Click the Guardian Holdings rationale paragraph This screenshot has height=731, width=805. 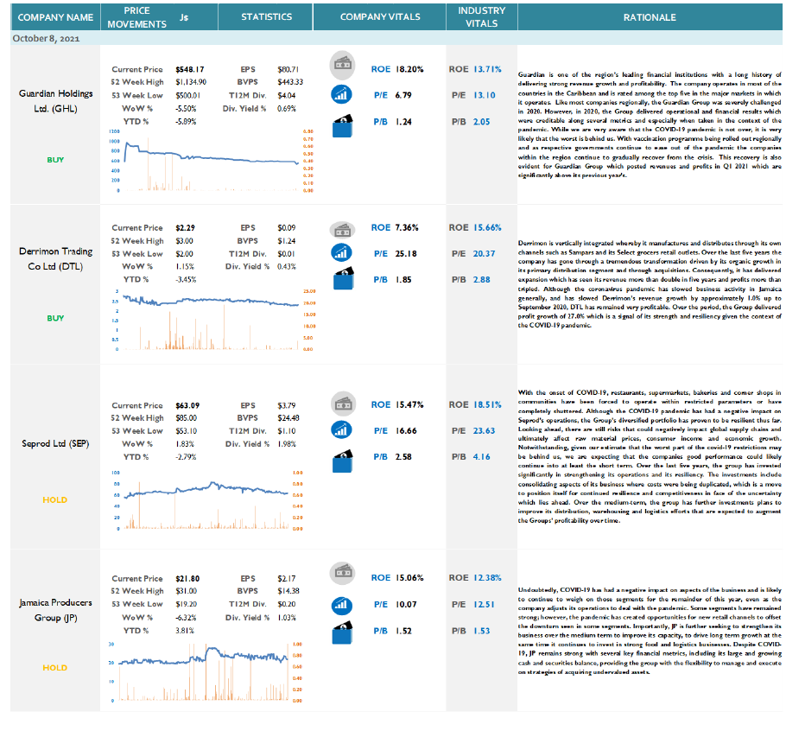(650, 124)
